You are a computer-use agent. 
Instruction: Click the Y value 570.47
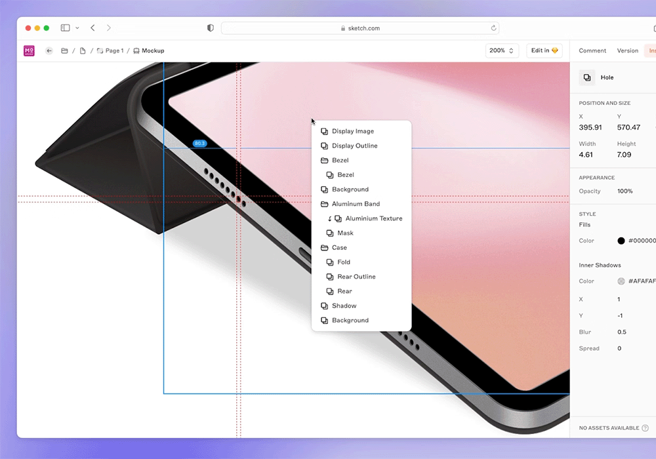pyautogui.click(x=628, y=127)
